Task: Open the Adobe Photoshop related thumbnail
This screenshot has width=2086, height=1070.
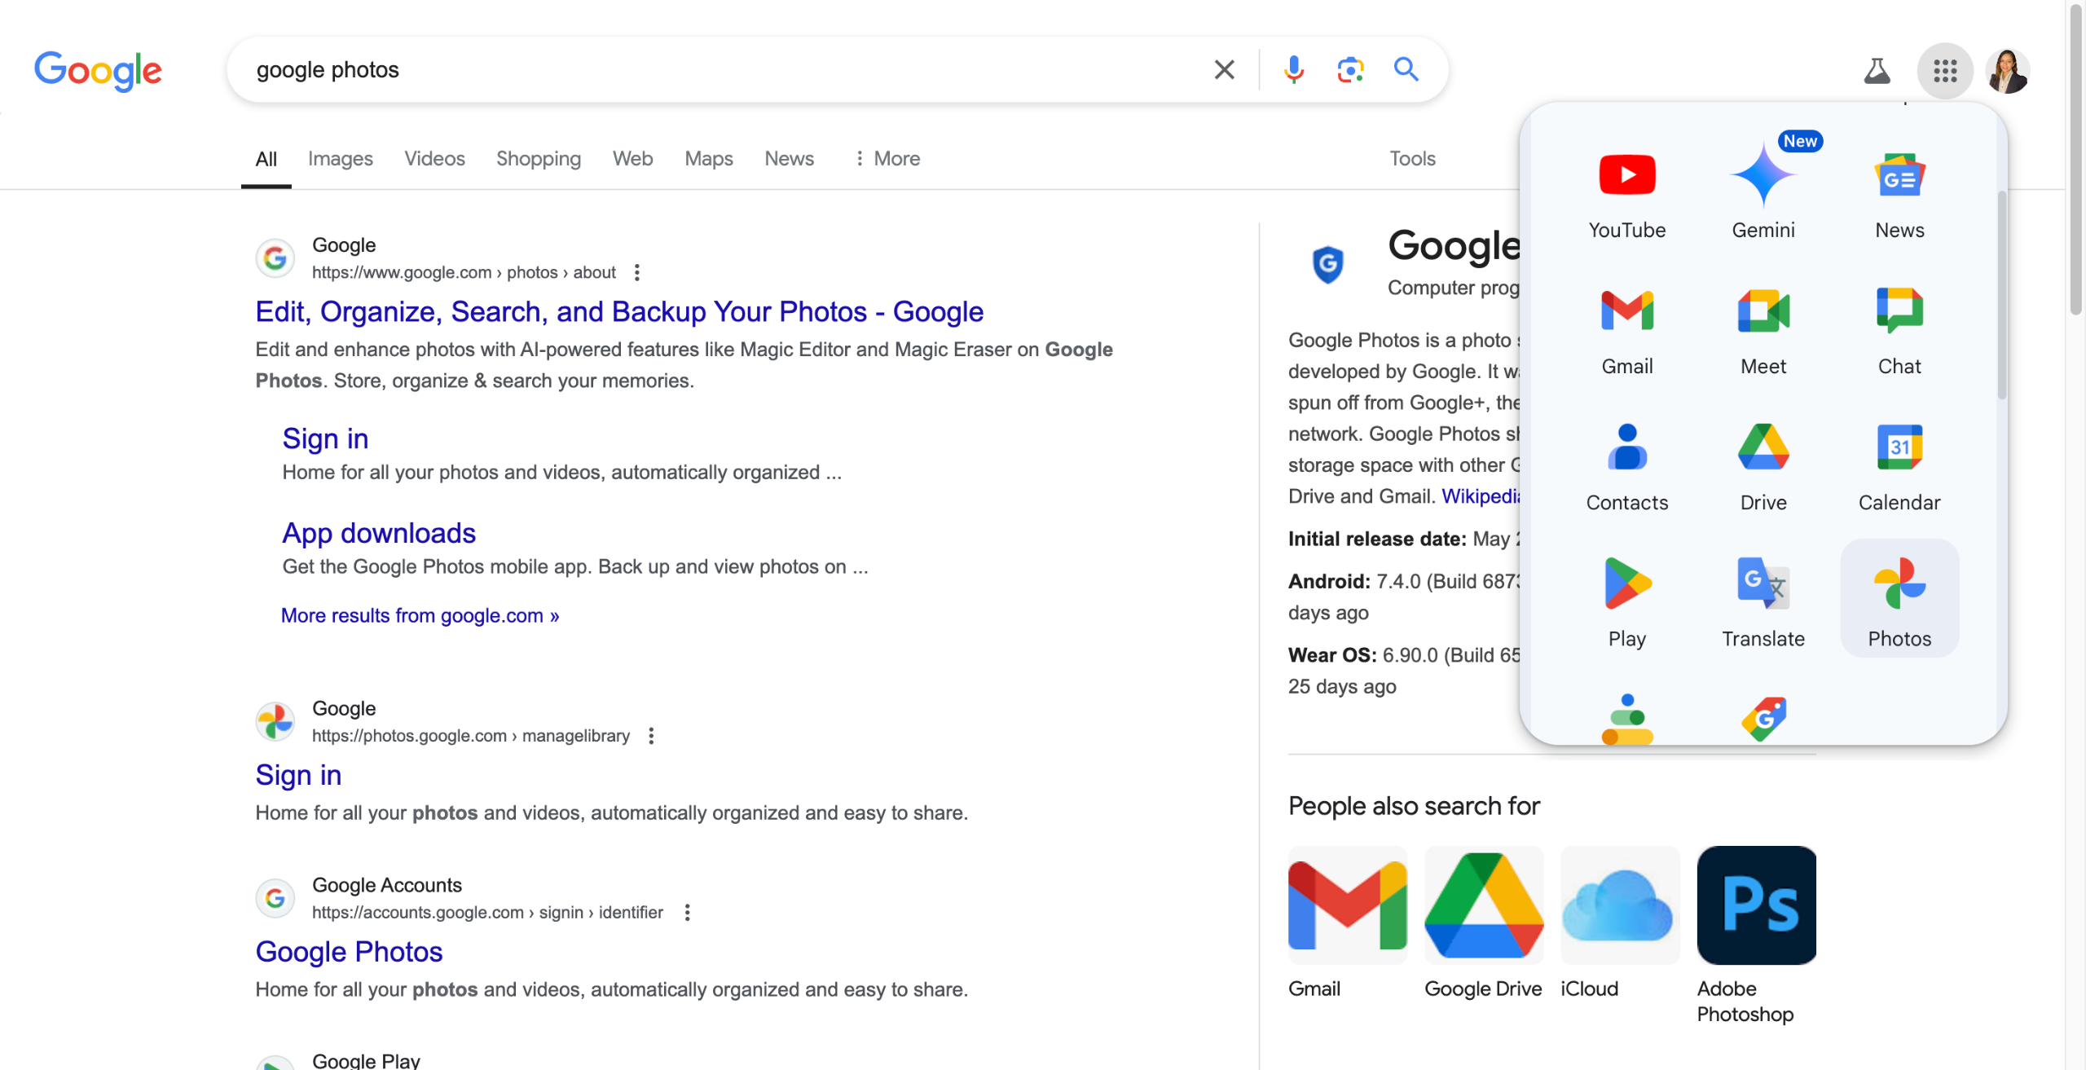Action: pos(1756,905)
